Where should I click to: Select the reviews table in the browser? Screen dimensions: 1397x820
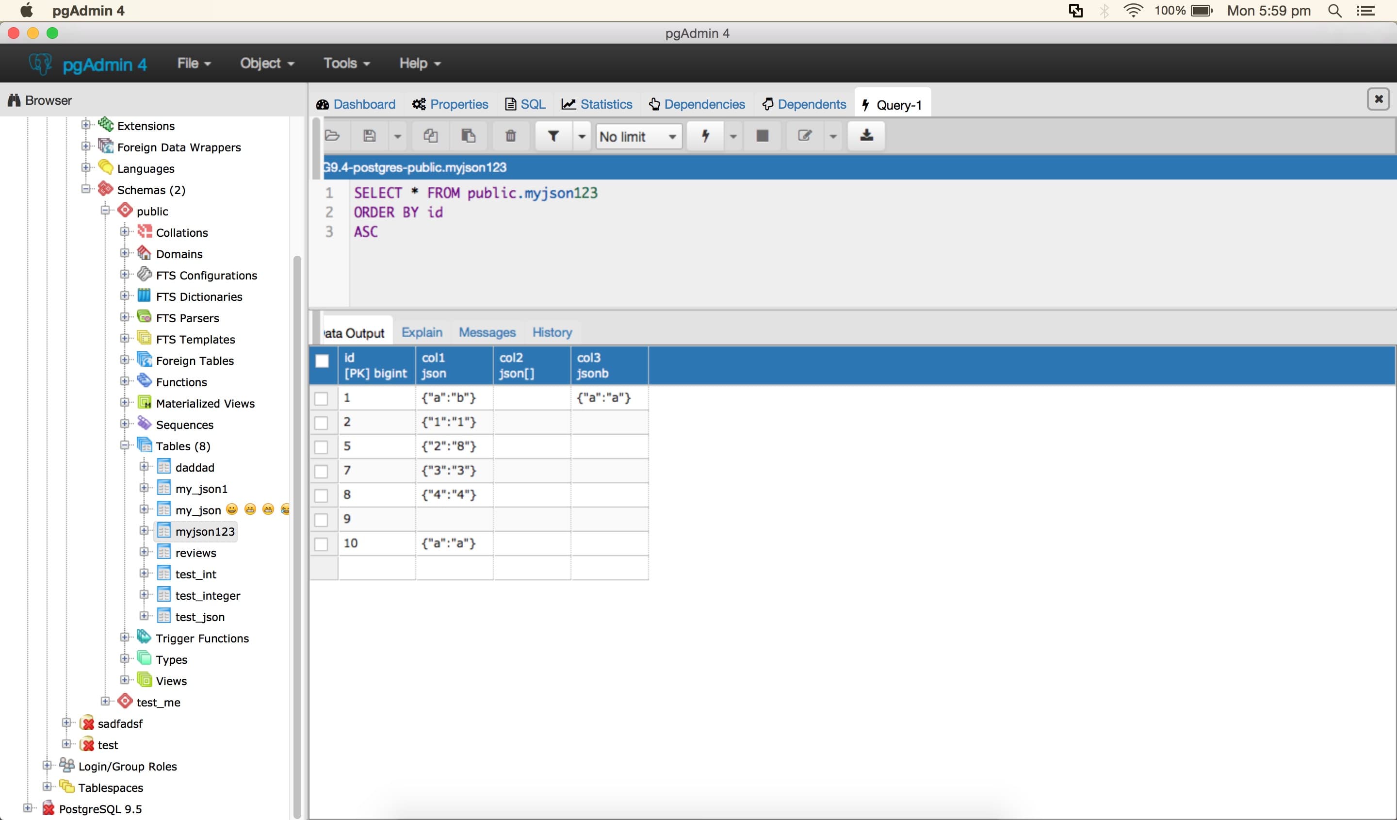click(195, 552)
